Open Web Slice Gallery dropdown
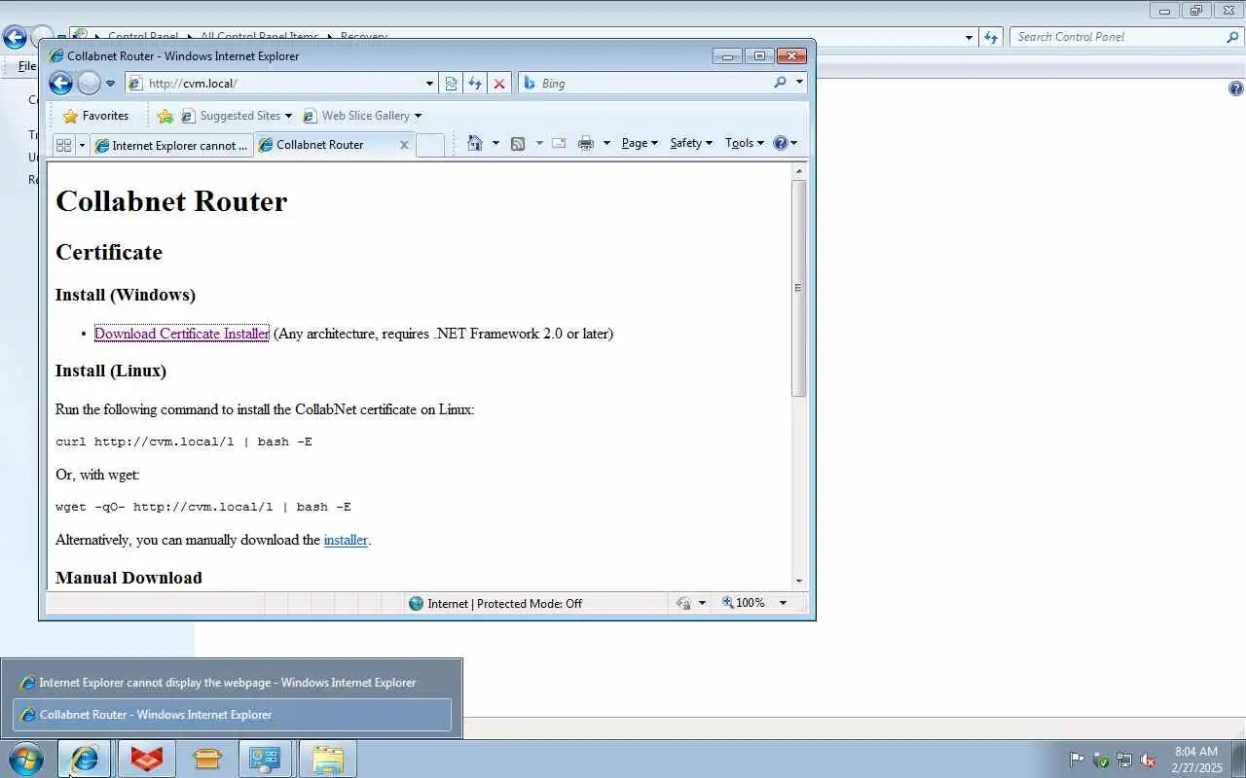Viewport: 1246px width, 778px height. (361, 116)
